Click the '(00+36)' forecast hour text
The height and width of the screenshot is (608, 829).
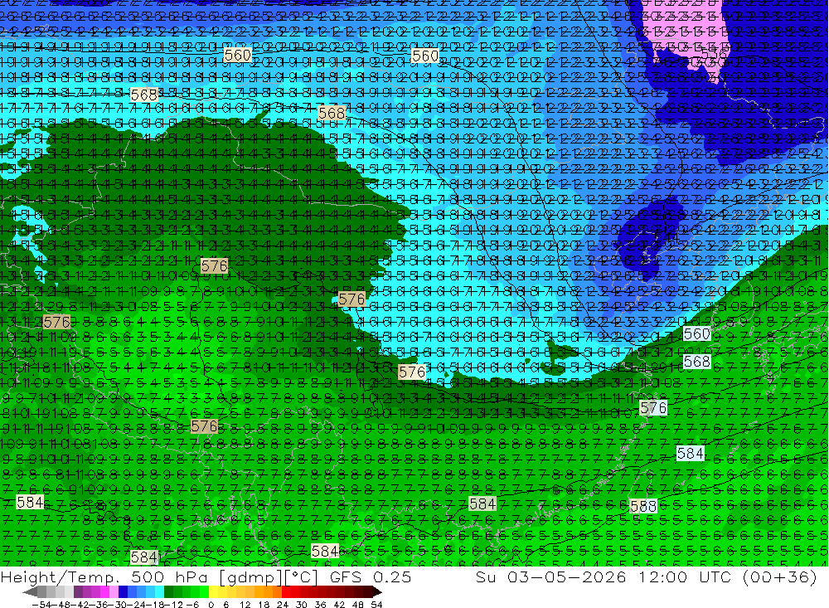pyautogui.click(x=780, y=577)
